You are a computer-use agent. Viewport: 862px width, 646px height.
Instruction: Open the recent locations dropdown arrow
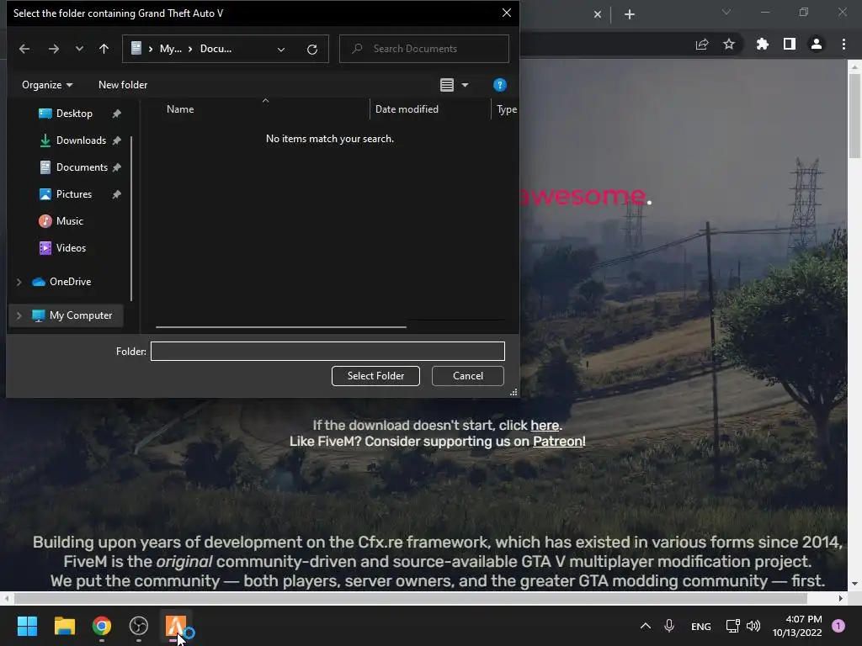[x=80, y=49]
